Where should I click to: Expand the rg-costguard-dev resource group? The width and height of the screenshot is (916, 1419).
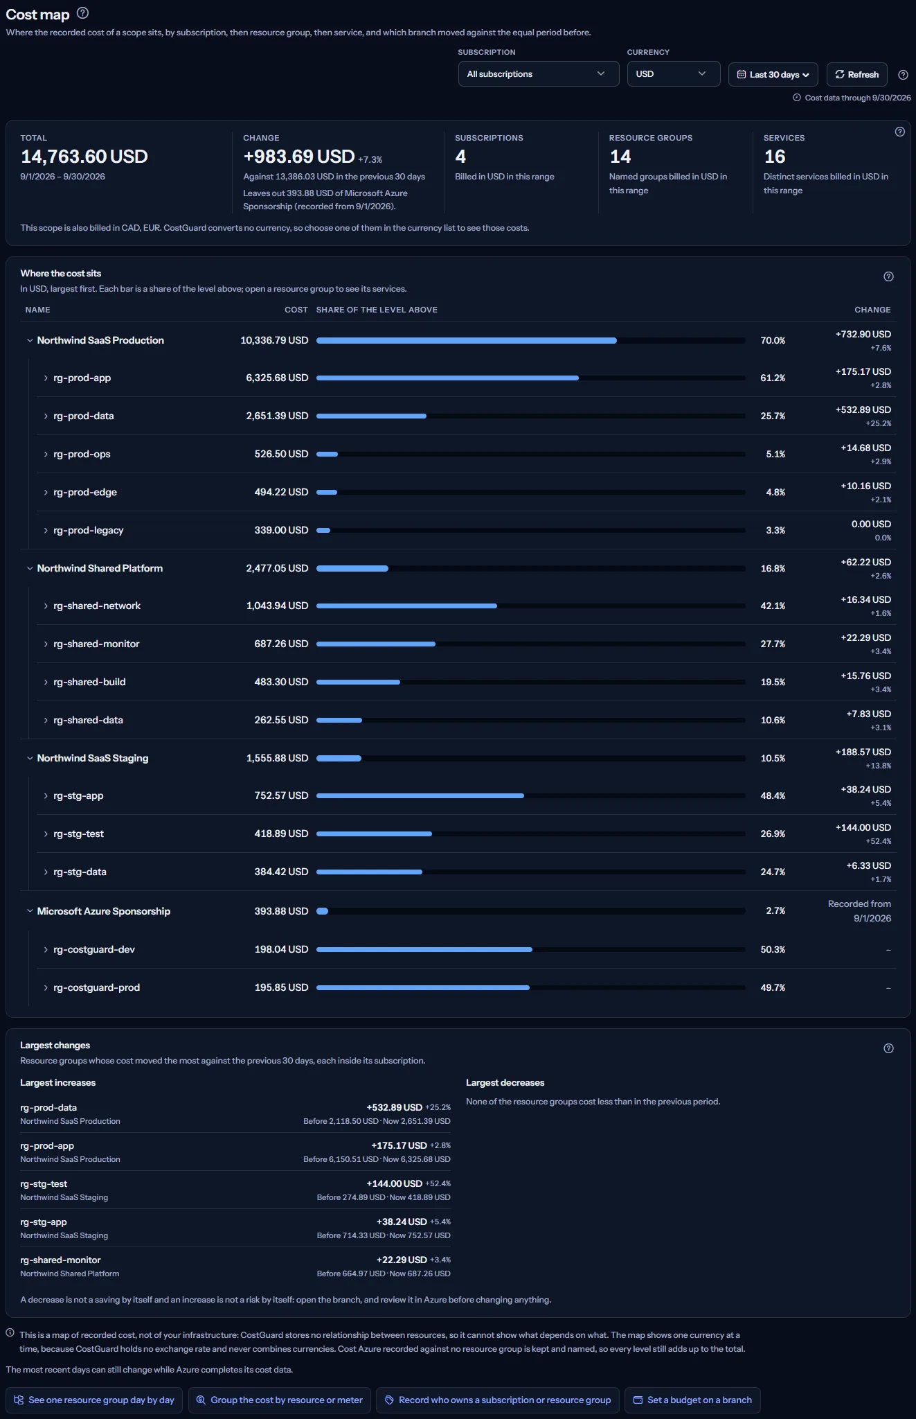[46, 950]
